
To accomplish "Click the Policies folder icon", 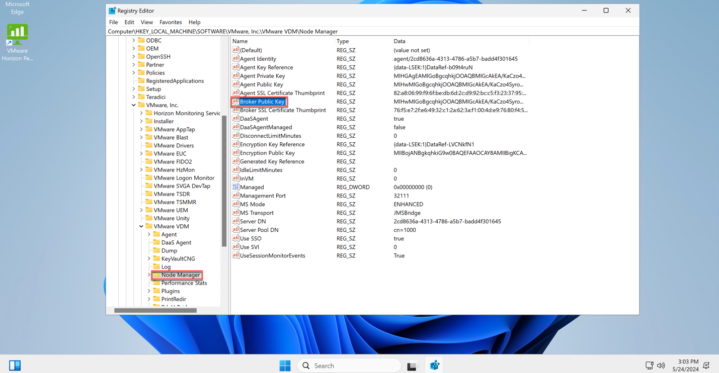I will (x=141, y=73).
